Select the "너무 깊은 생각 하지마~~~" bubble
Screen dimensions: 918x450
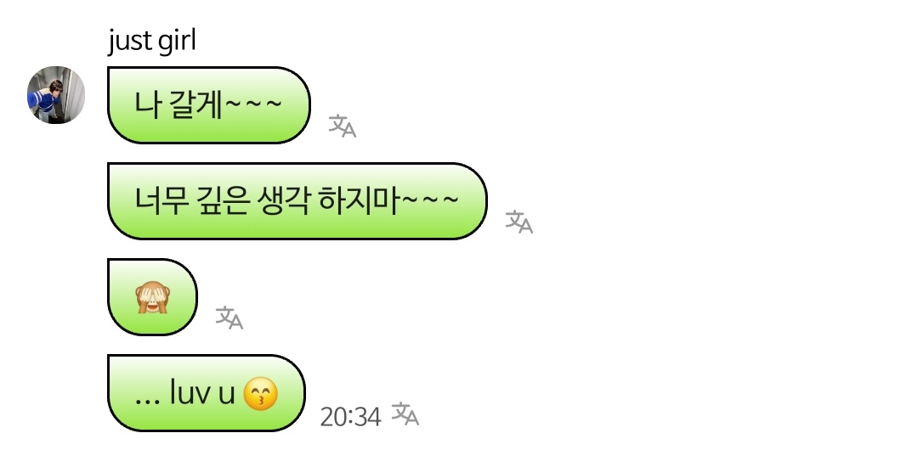tap(297, 201)
